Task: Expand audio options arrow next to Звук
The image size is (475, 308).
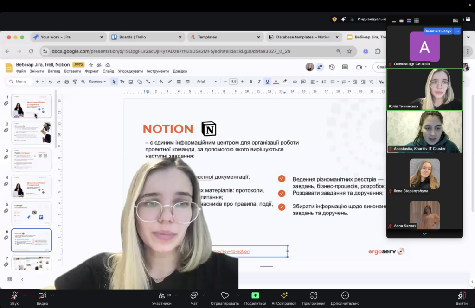Action: pyautogui.click(x=25, y=295)
